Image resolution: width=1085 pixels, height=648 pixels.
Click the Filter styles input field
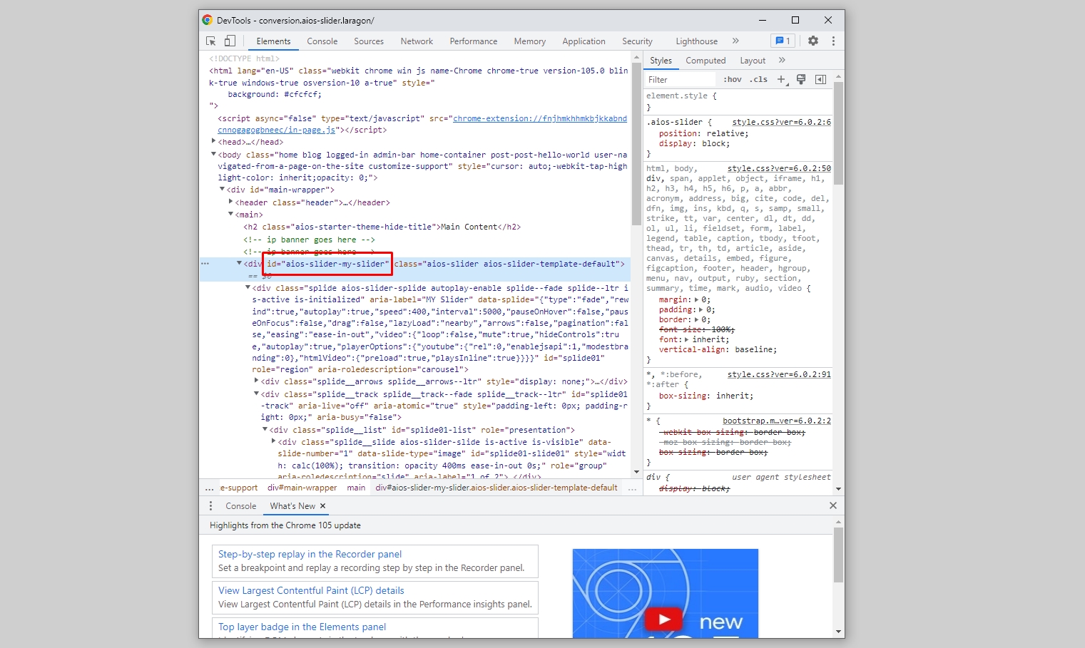(x=679, y=80)
